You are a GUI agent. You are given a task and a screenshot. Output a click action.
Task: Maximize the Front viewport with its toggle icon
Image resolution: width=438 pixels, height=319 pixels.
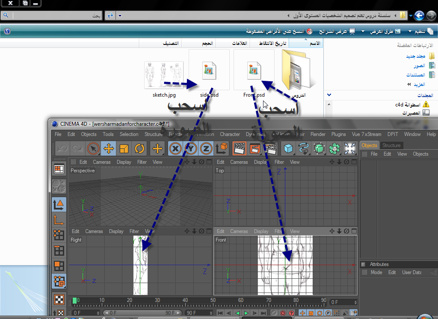point(354,231)
